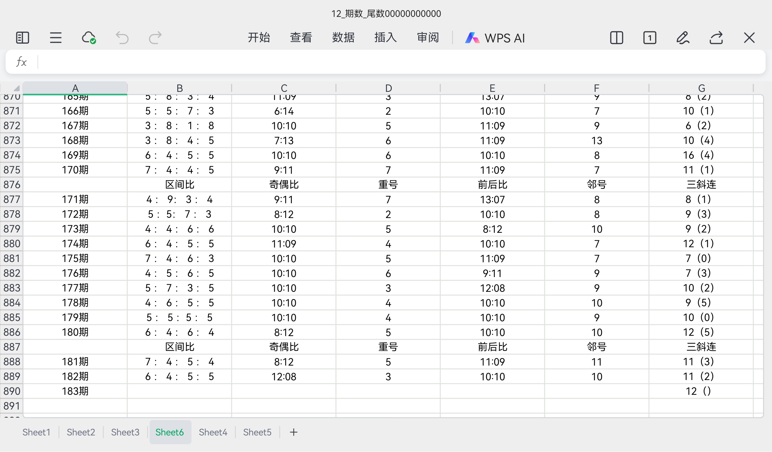Click into the fx formula bar
The image size is (772, 452).
tap(398, 62)
